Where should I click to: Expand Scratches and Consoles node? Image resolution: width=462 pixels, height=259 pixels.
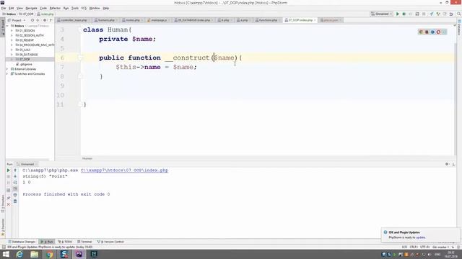[7, 73]
